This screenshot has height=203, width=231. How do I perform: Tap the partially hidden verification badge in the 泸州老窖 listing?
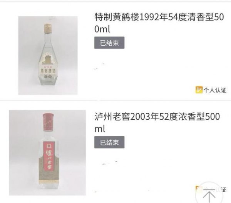211,190
